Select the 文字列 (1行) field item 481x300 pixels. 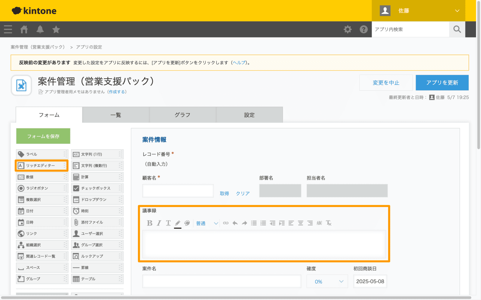(97, 154)
